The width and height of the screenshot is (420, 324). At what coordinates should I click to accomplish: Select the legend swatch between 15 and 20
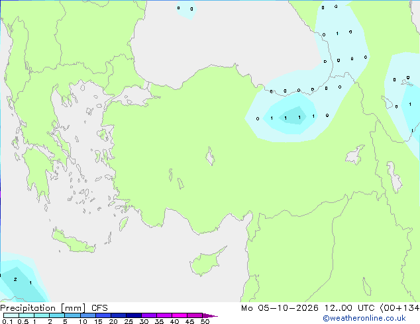(x=103, y=315)
